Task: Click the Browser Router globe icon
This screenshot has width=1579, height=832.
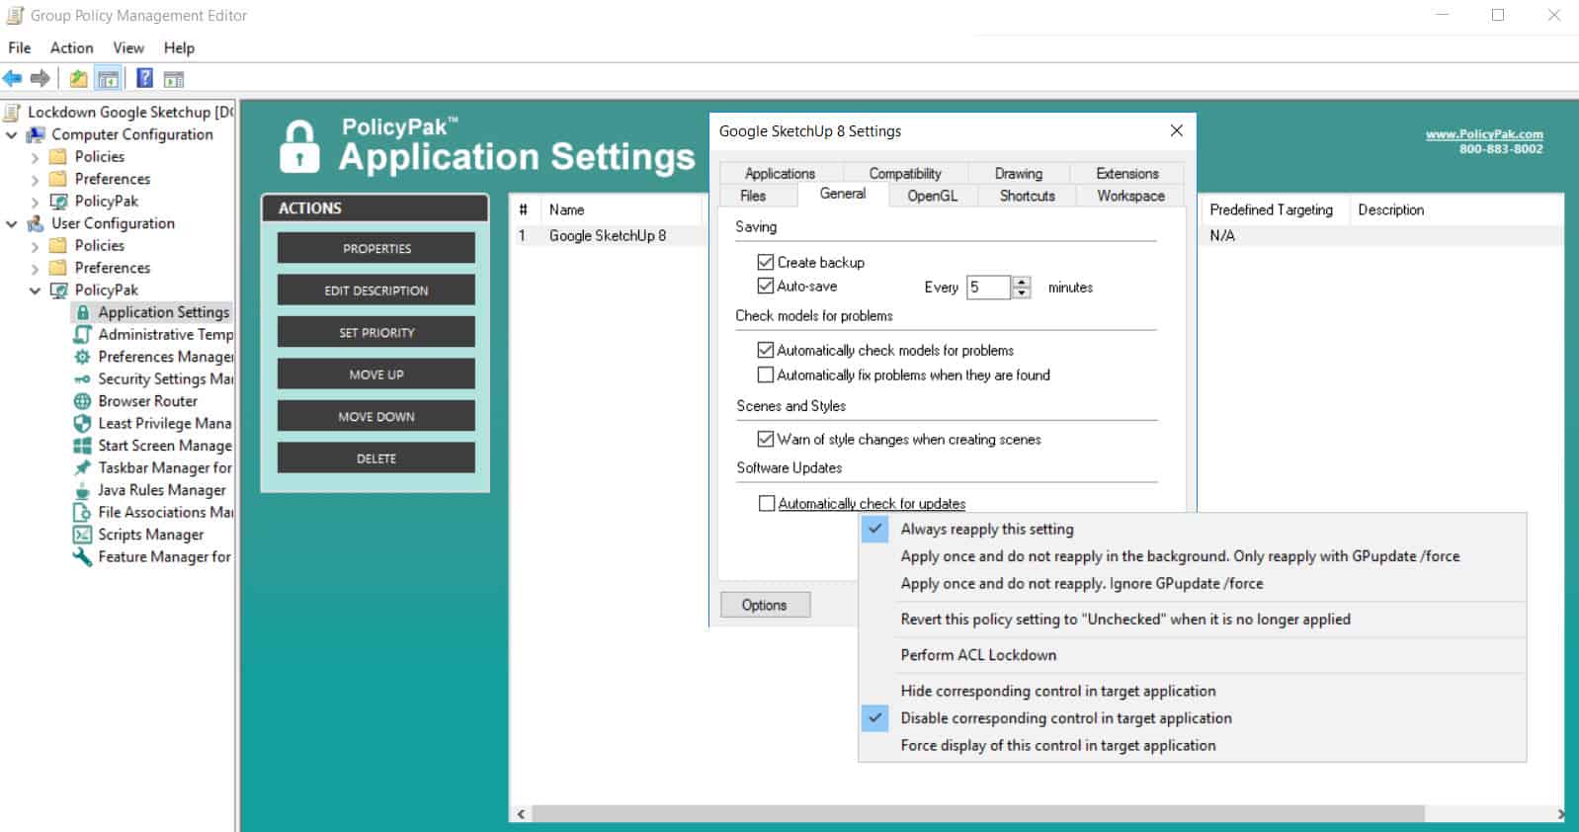Action: tap(83, 401)
